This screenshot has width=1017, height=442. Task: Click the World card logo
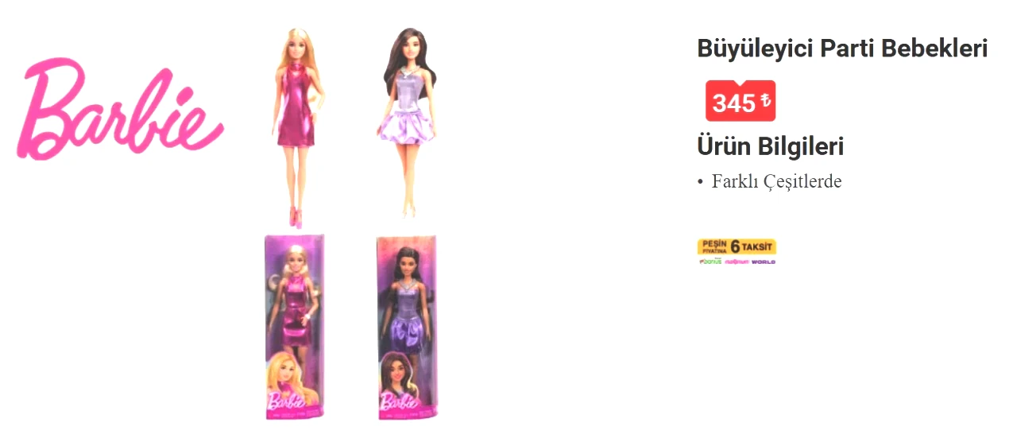(764, 262)
